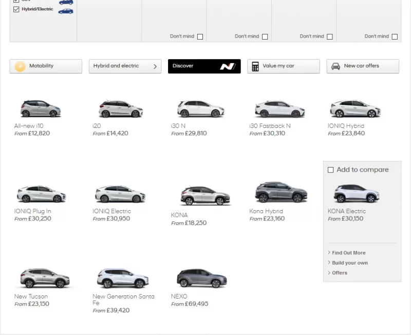The width and height of the screenshot is (411, 335).
Task: Untick the Hybrid/Electric checkbox
Action: point(16,9)
